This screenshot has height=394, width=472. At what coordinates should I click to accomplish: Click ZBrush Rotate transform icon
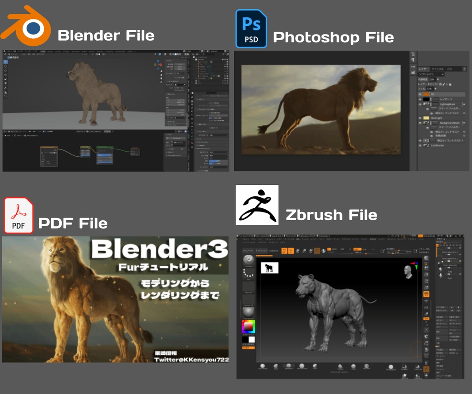click(x=311, y=251)
